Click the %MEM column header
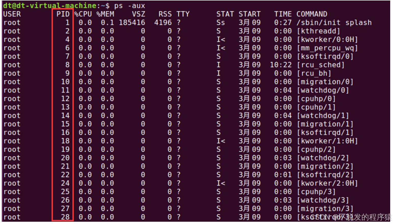The width and height of the screenshot is (393, 224). point(105,14)
